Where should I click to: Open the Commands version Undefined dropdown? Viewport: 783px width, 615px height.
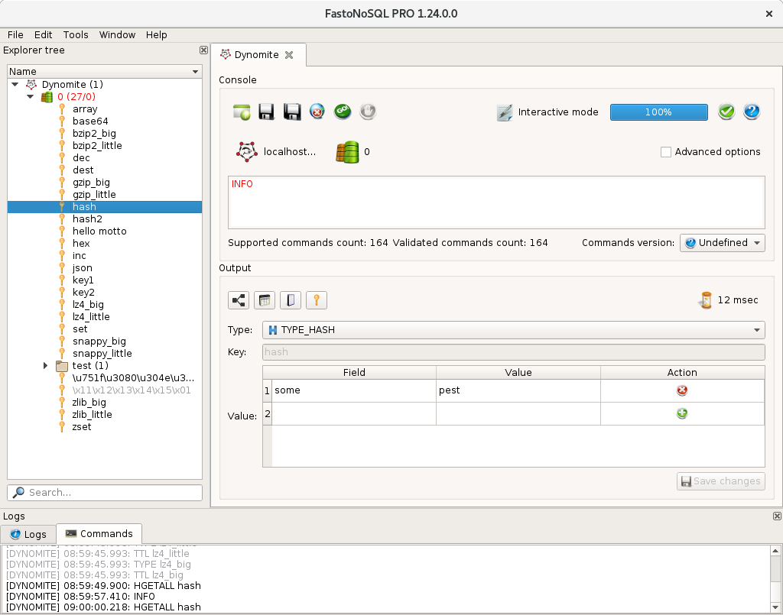click(722, 243)
